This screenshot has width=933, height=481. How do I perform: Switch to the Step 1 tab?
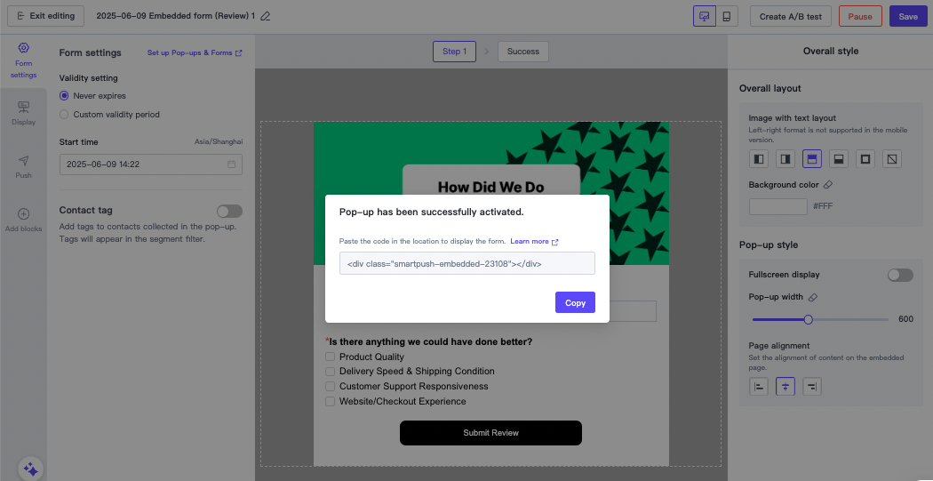coord(454,52)
